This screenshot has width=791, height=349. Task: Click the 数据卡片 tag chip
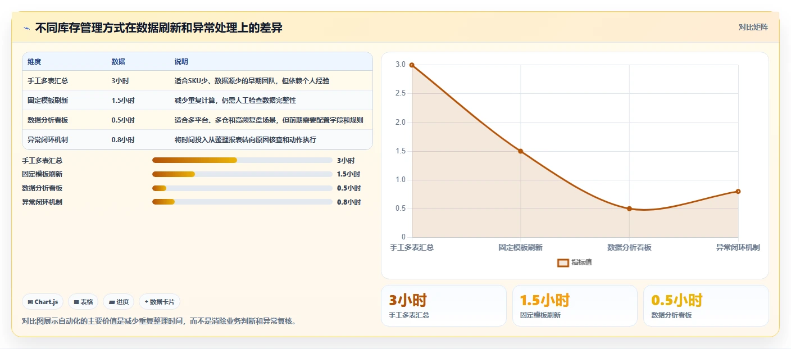pyautogui.click(x=160, y=302)
